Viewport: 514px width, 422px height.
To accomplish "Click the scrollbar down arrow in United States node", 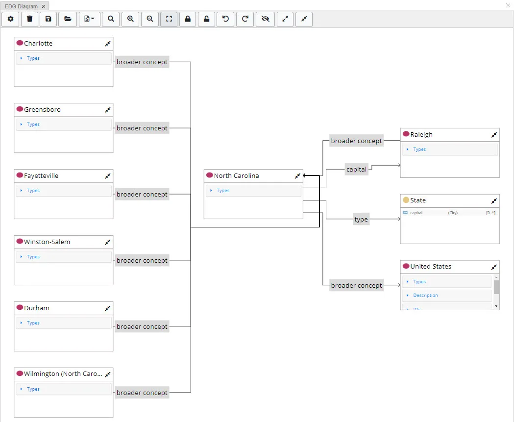I will pyautogui.click(x=496, y=306).
